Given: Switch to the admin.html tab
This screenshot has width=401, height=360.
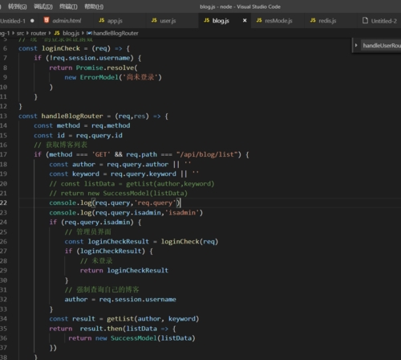Looking at the screenshot, I should (67, 21).
